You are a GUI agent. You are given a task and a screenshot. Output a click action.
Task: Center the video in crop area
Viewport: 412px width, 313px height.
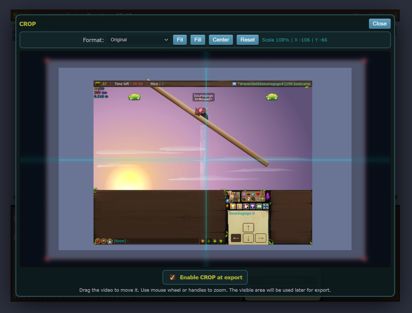(x=221, y=40)
